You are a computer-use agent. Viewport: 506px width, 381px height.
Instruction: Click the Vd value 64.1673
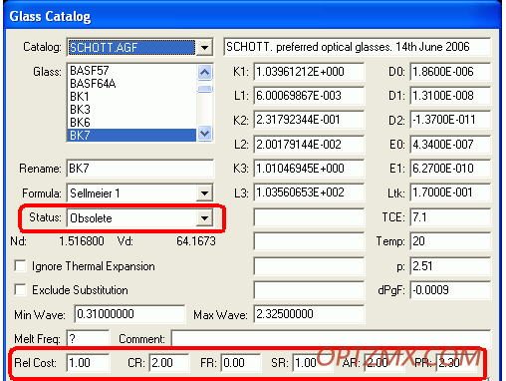tap(196, 241)
